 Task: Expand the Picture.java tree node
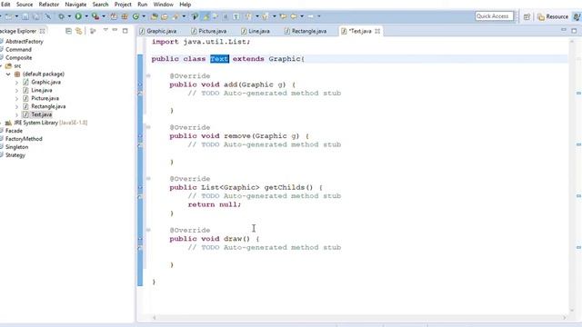click(16, 99)
